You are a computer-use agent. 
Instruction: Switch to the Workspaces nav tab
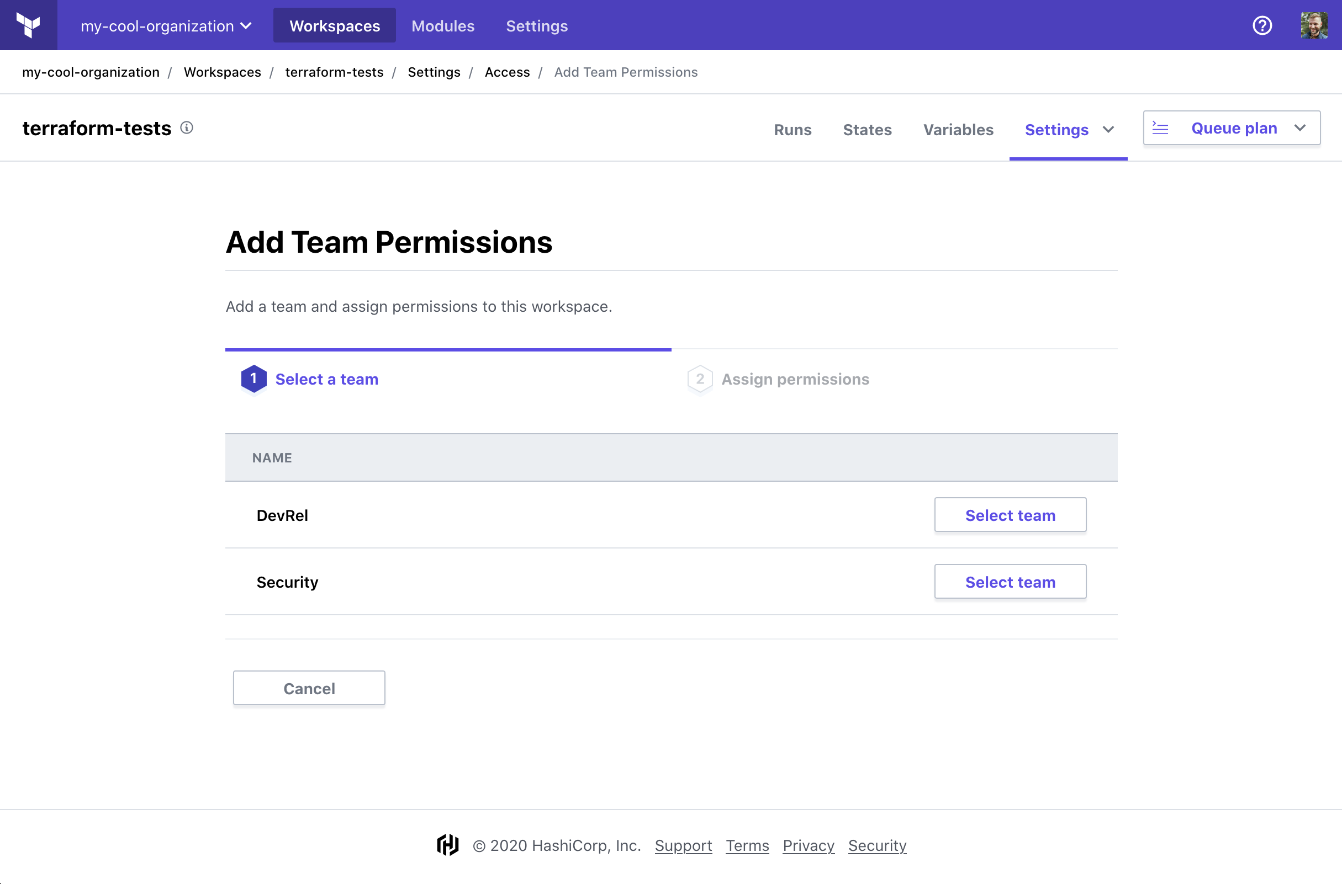coord(335,26)
